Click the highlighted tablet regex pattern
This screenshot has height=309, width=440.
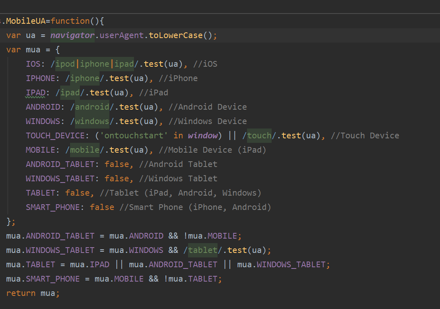pos(203,250)
